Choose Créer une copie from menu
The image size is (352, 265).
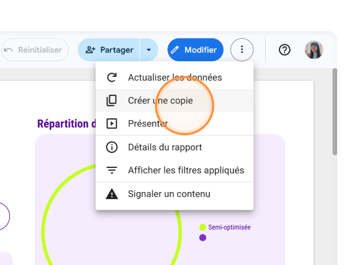pyautogui.click(x=160, y=100)
